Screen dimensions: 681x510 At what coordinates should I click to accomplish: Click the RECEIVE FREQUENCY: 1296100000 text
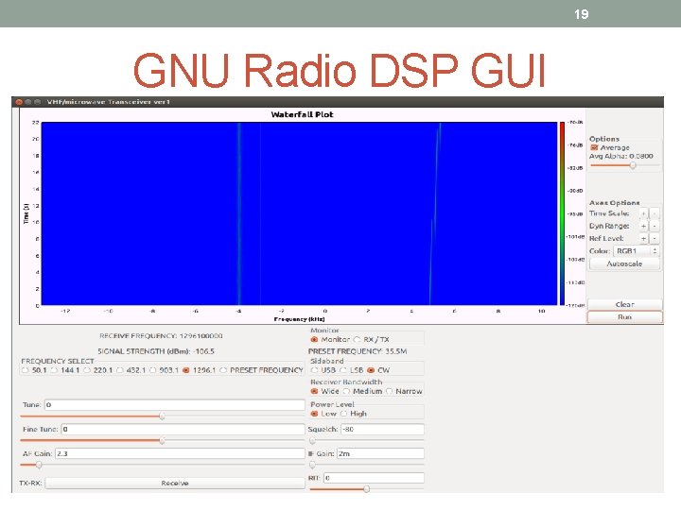[161, 336]
